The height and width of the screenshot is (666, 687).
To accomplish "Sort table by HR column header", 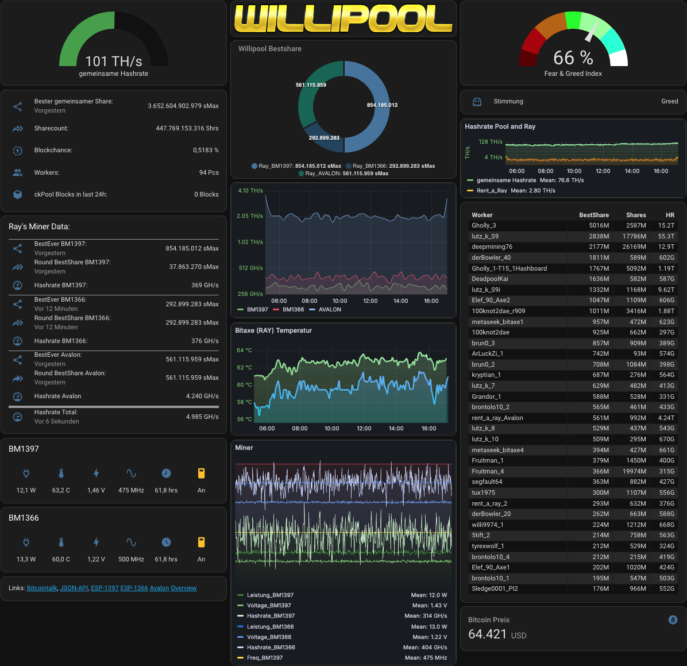I will (x=670, y=215).
